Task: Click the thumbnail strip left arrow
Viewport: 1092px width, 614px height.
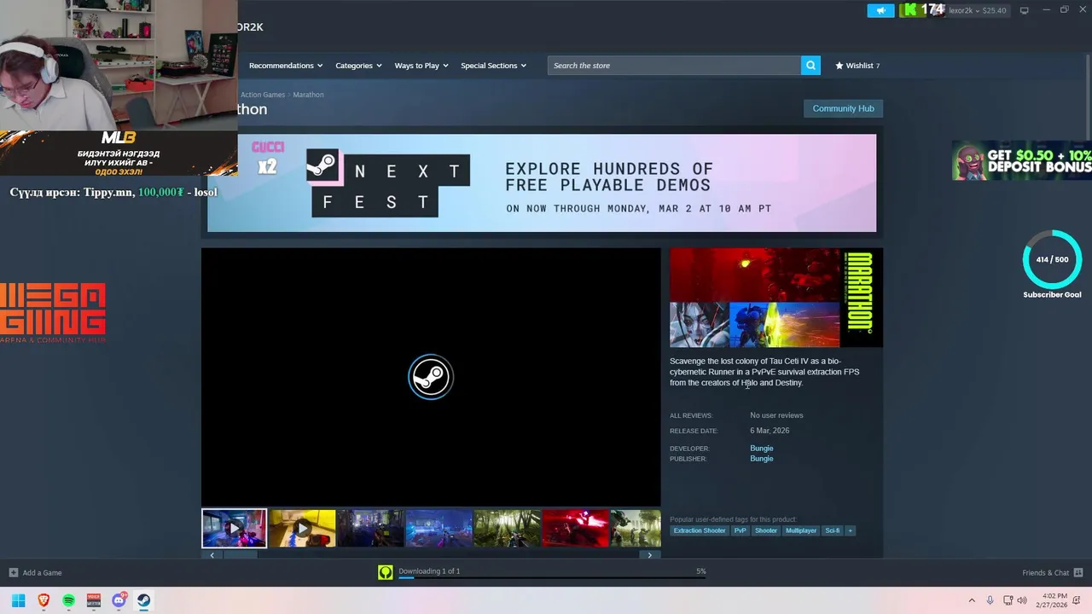Action: click(212, 555)
